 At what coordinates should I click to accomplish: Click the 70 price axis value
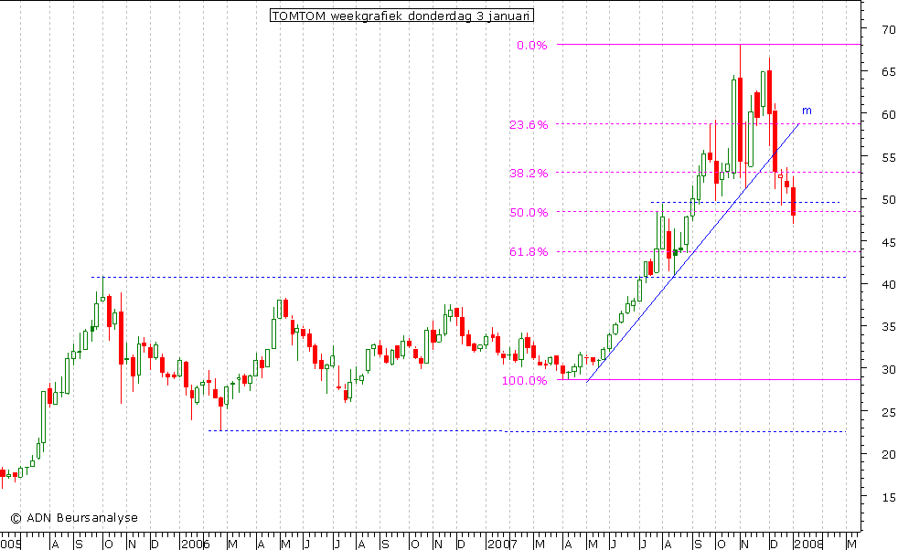coord(888,28)
